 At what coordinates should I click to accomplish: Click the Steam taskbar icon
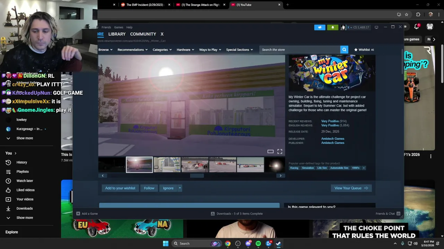(279, 243)
